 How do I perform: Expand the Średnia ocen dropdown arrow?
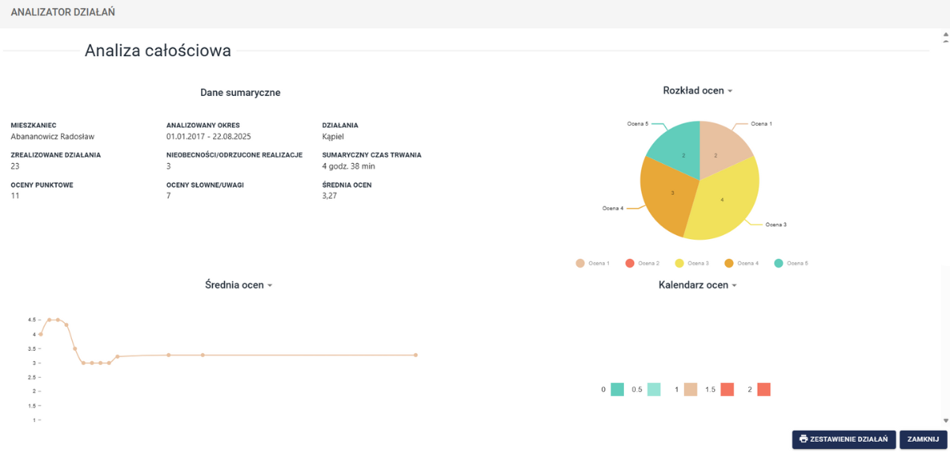(x=270, y=285)
